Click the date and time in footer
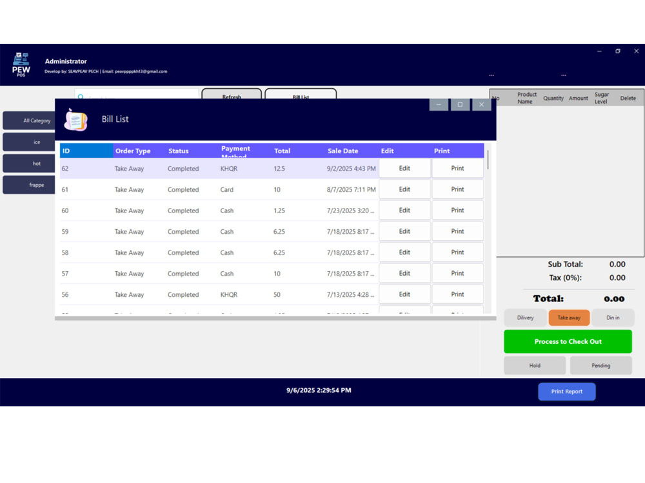 tap(319, 390)
